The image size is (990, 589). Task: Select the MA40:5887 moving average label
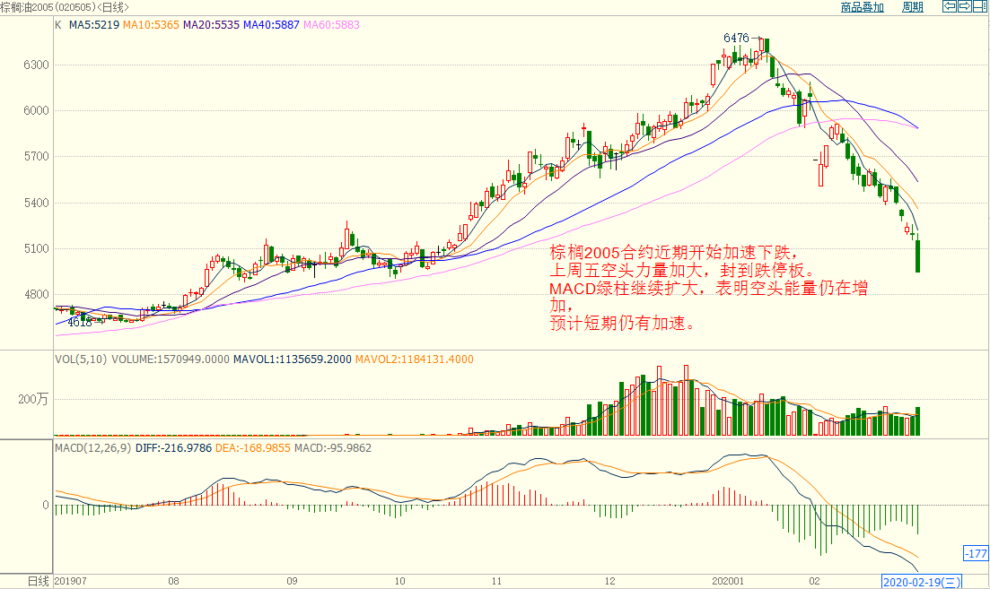272,25
